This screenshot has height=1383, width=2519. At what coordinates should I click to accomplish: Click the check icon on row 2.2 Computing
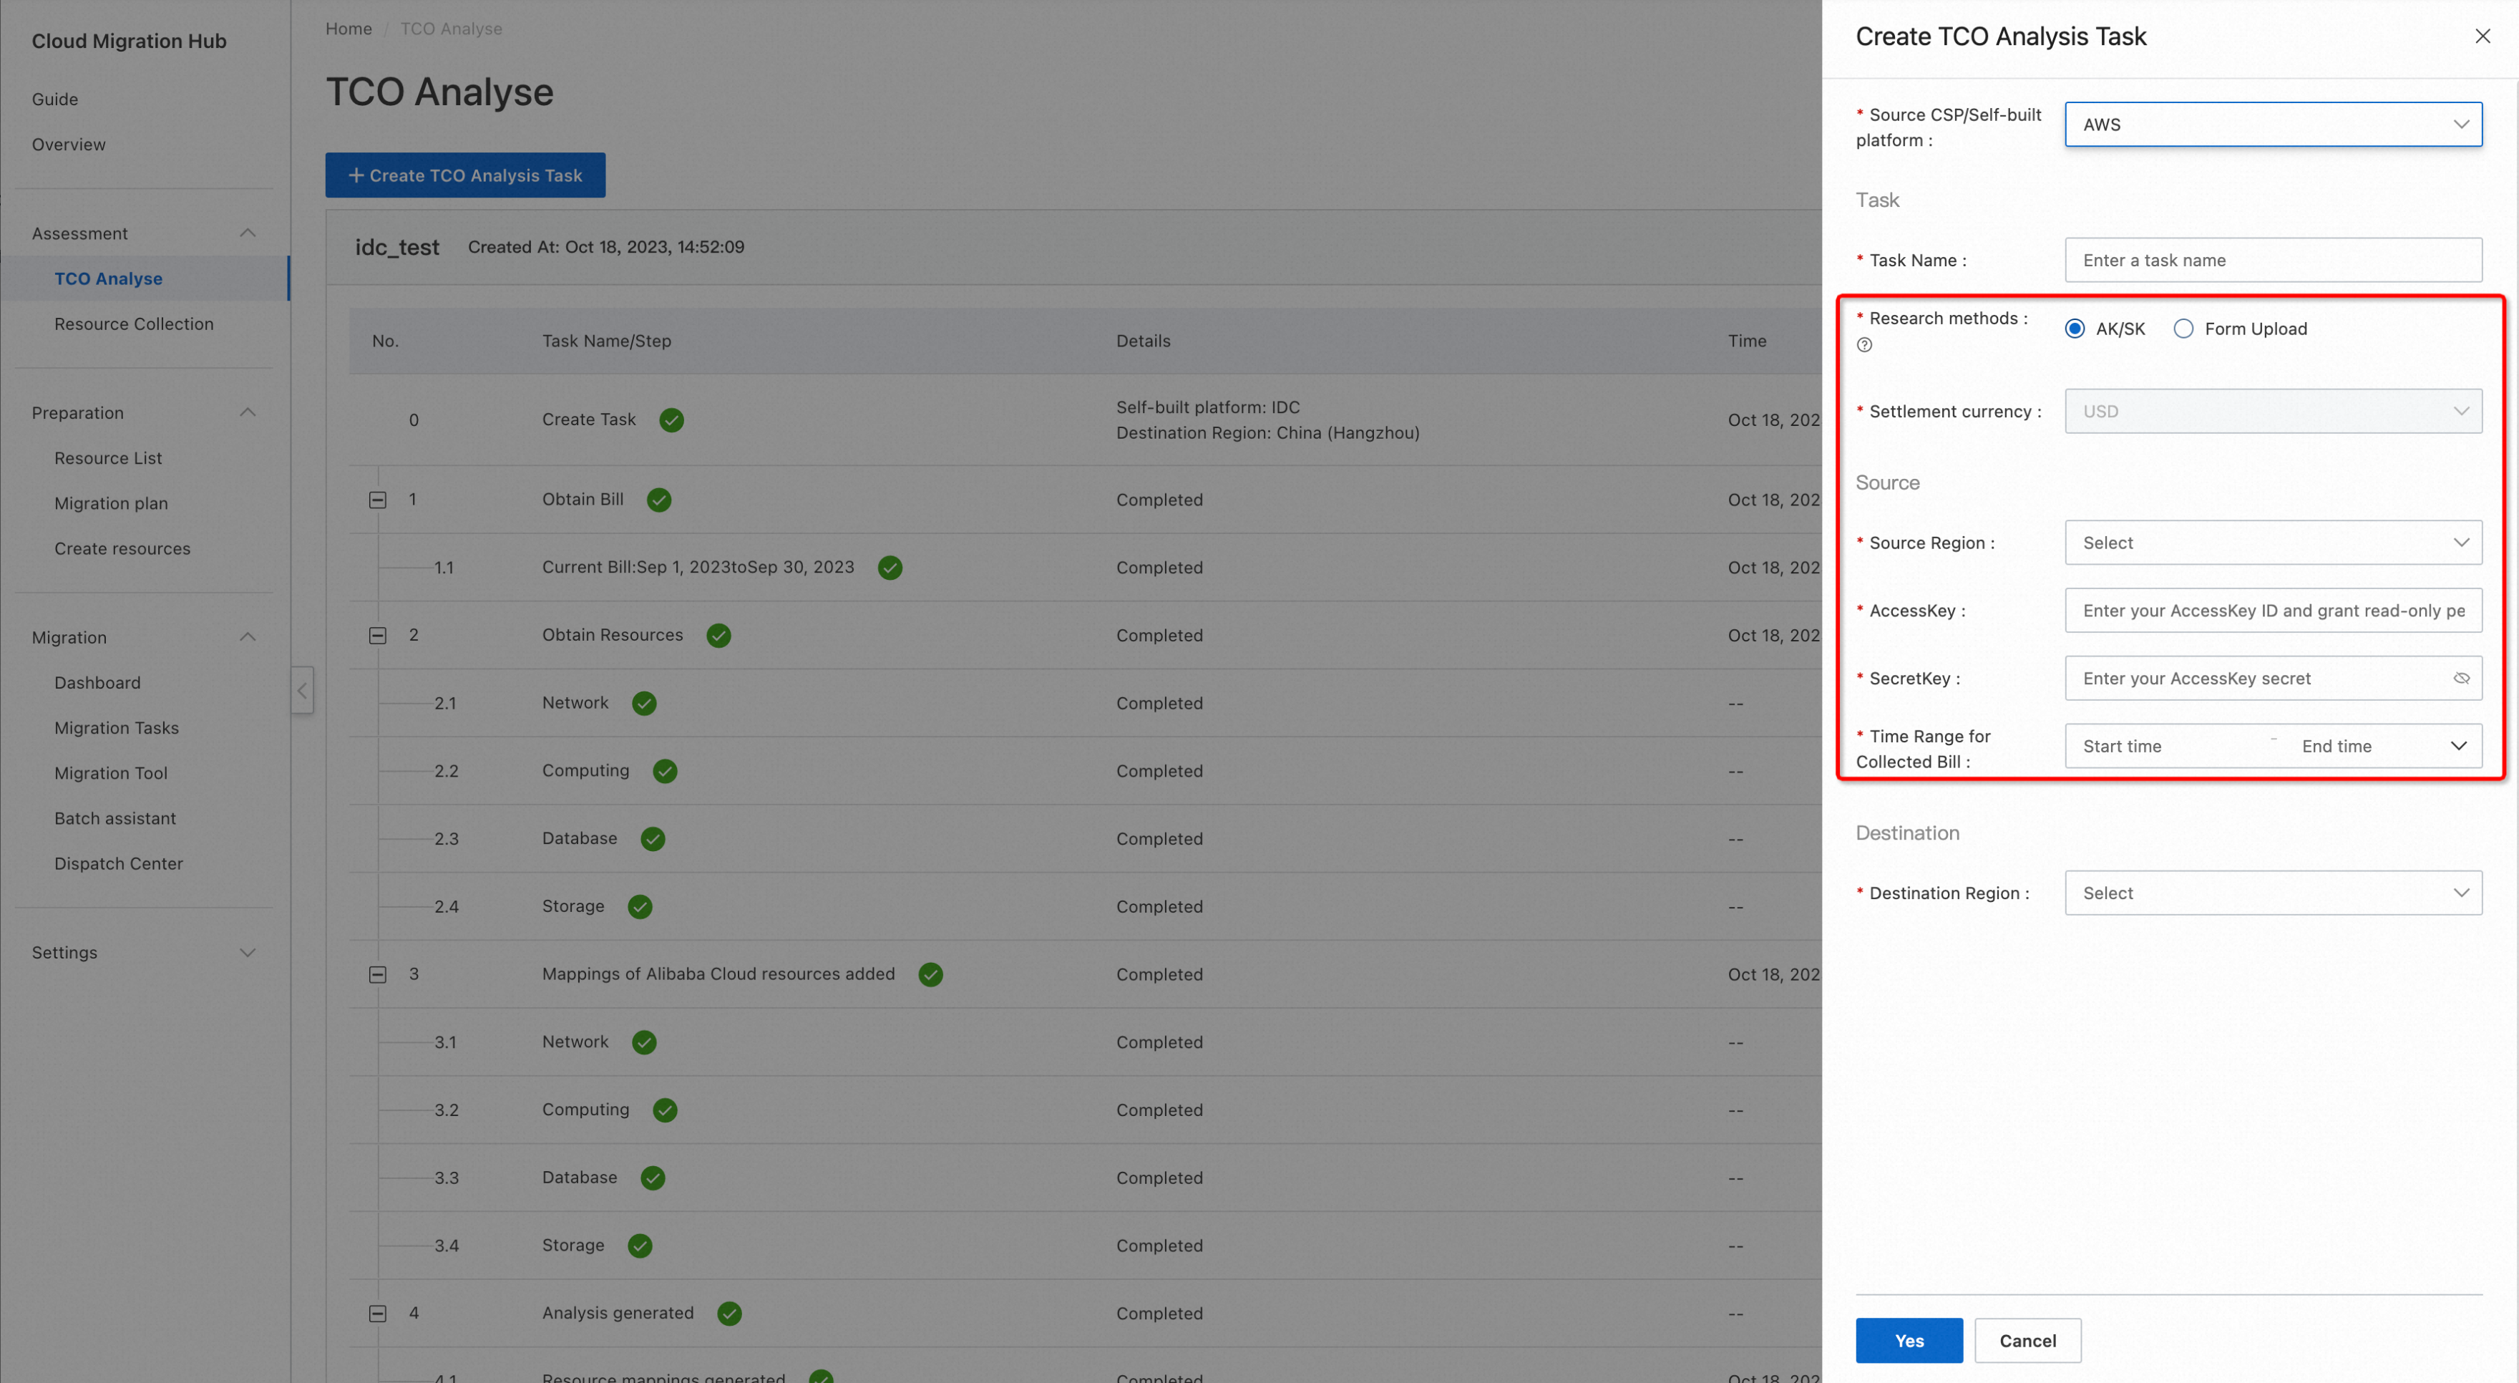pos(665,771)
